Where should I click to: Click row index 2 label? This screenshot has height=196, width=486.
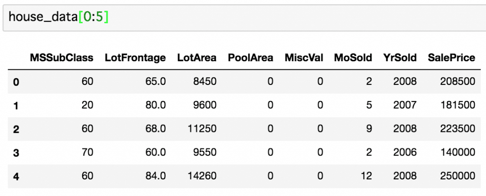[x=16, y=130]
